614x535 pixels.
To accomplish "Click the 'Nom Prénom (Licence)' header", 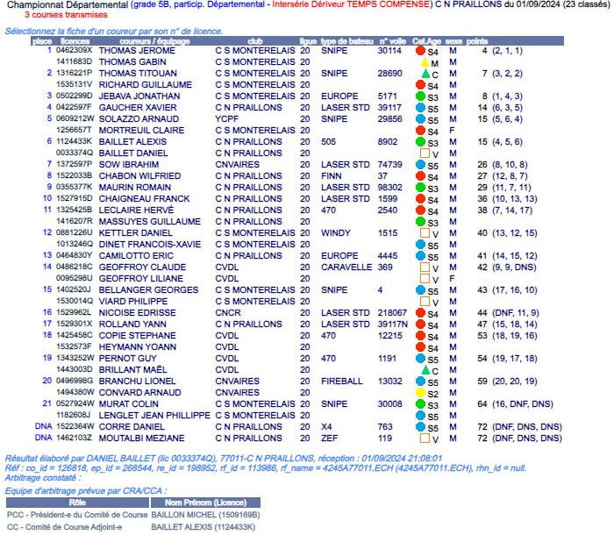I will click(x=205, y=503).
